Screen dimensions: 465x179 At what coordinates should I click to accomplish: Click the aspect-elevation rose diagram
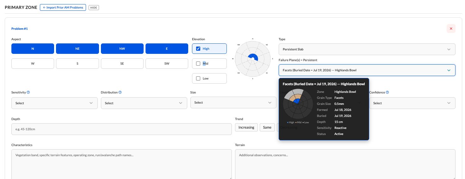tap(253, 59)
